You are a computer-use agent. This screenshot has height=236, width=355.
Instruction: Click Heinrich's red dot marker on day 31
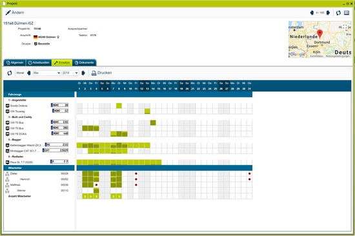coord(250,179)
